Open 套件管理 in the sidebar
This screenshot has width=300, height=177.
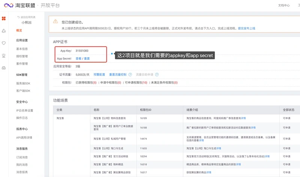click(x=22, y=64)
